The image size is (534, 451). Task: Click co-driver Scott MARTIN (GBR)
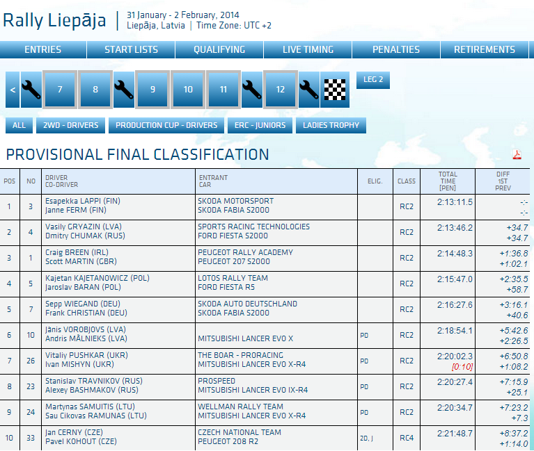pos(81,262)
